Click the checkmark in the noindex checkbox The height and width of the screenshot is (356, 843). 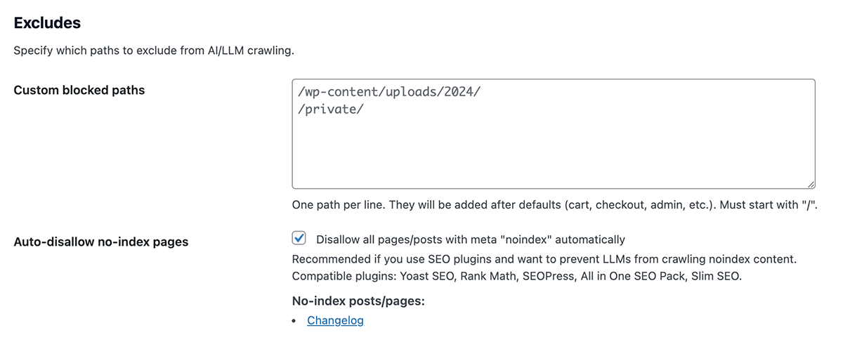tap(299, 238)
